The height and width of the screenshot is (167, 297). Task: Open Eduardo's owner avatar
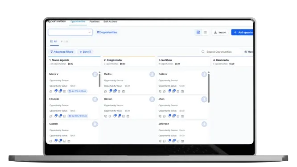(95, 99)
